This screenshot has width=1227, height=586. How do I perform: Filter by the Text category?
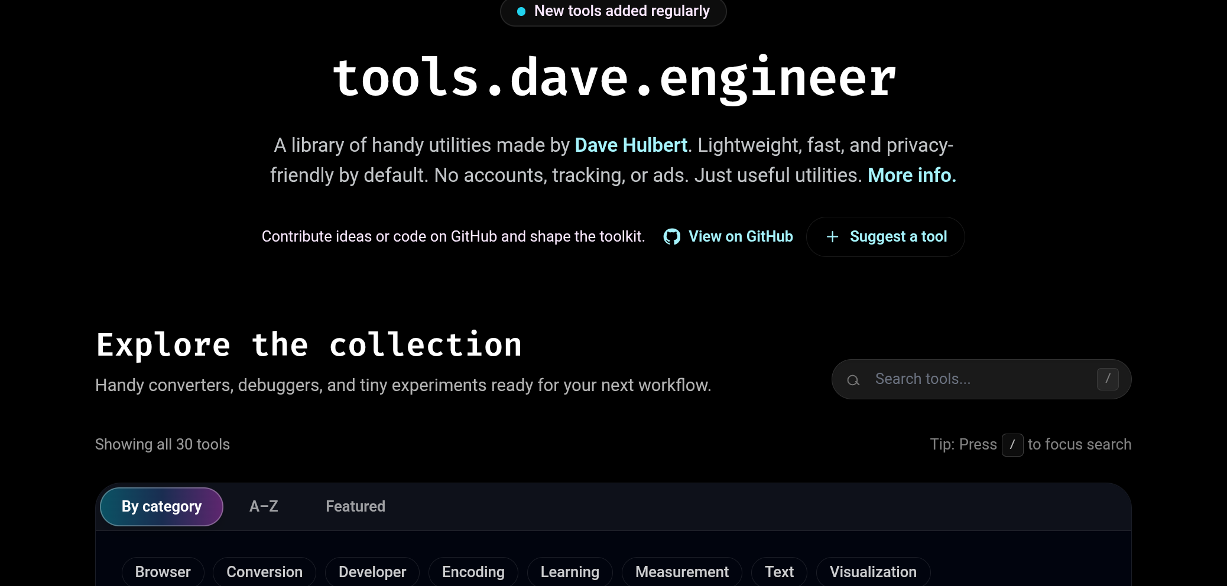pos(779,572)
